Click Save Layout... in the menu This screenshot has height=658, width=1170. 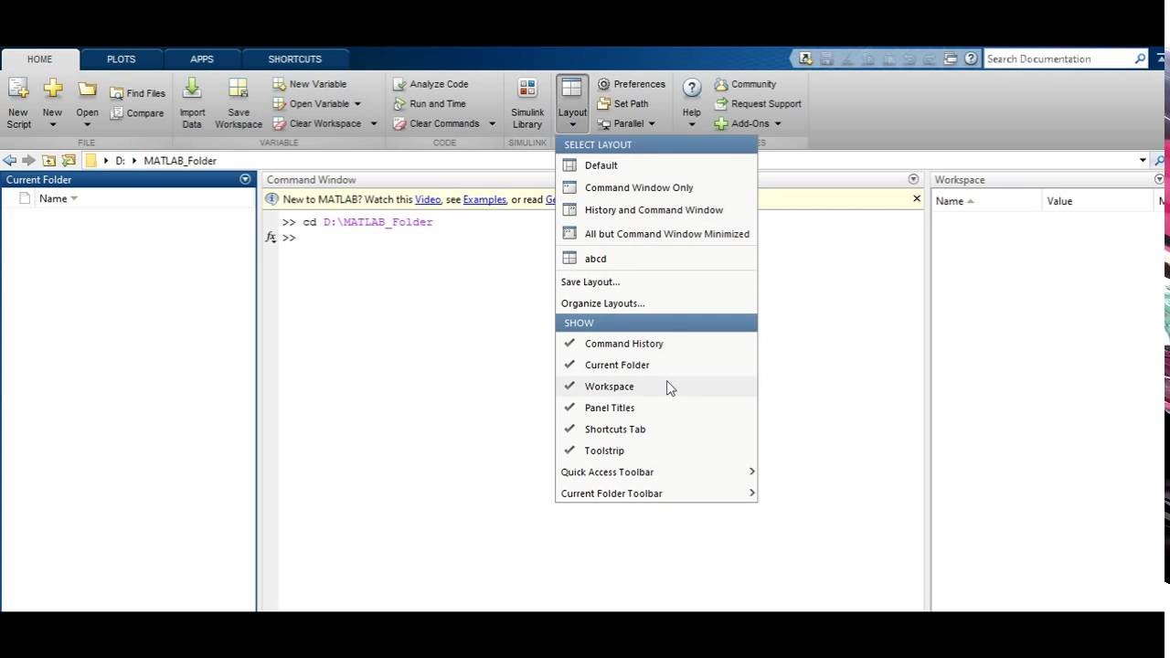(x=656, y=282)
